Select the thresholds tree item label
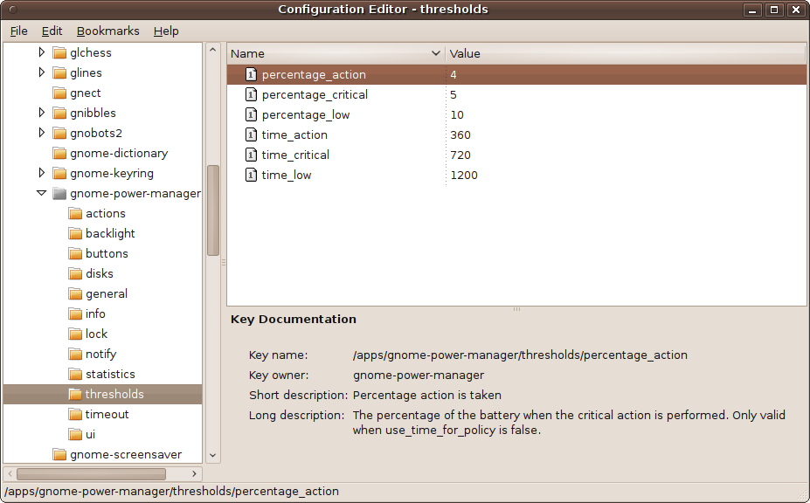810x503 pixels. pos(114,394)
